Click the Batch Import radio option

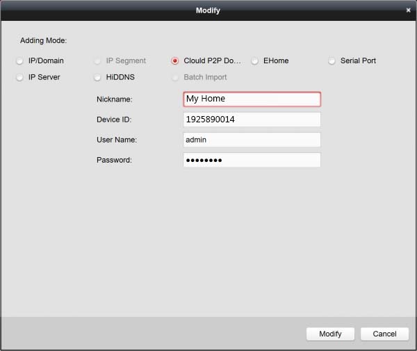(x=175, y=78)
